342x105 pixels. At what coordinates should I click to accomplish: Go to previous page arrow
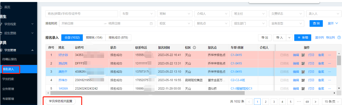[x=249, y=102]
